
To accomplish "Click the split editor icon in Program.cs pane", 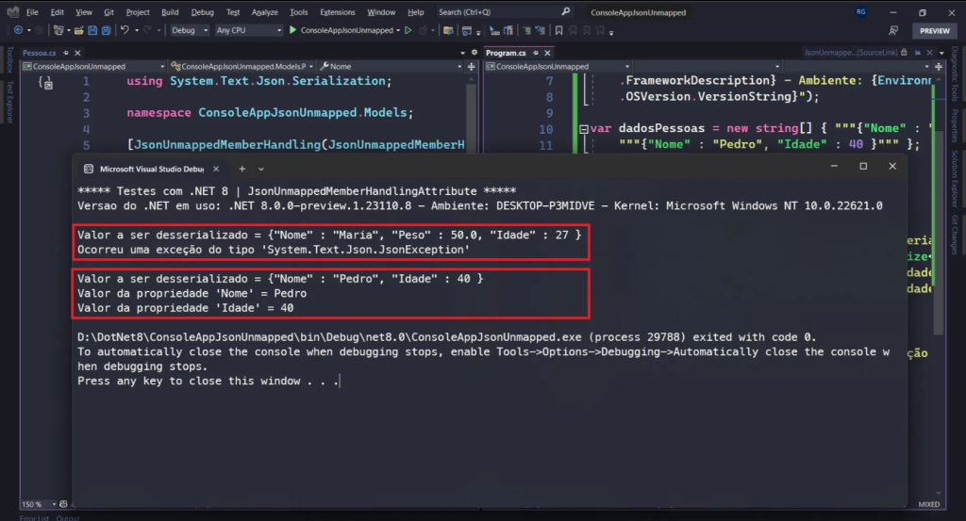I will coord(939,67).
